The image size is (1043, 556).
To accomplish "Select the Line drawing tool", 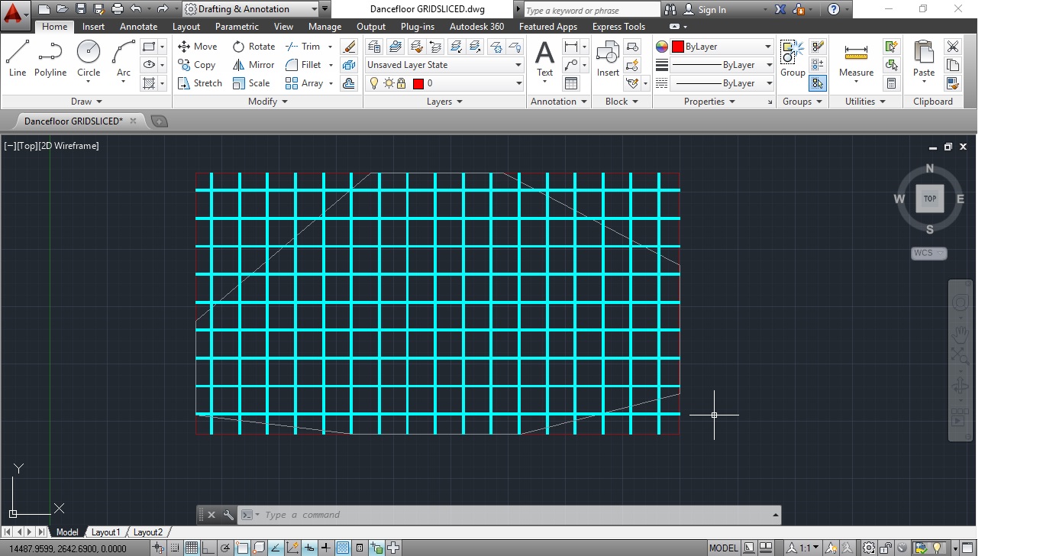I will 18,58.
